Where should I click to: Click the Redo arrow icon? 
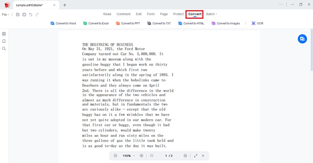[37, 14]
